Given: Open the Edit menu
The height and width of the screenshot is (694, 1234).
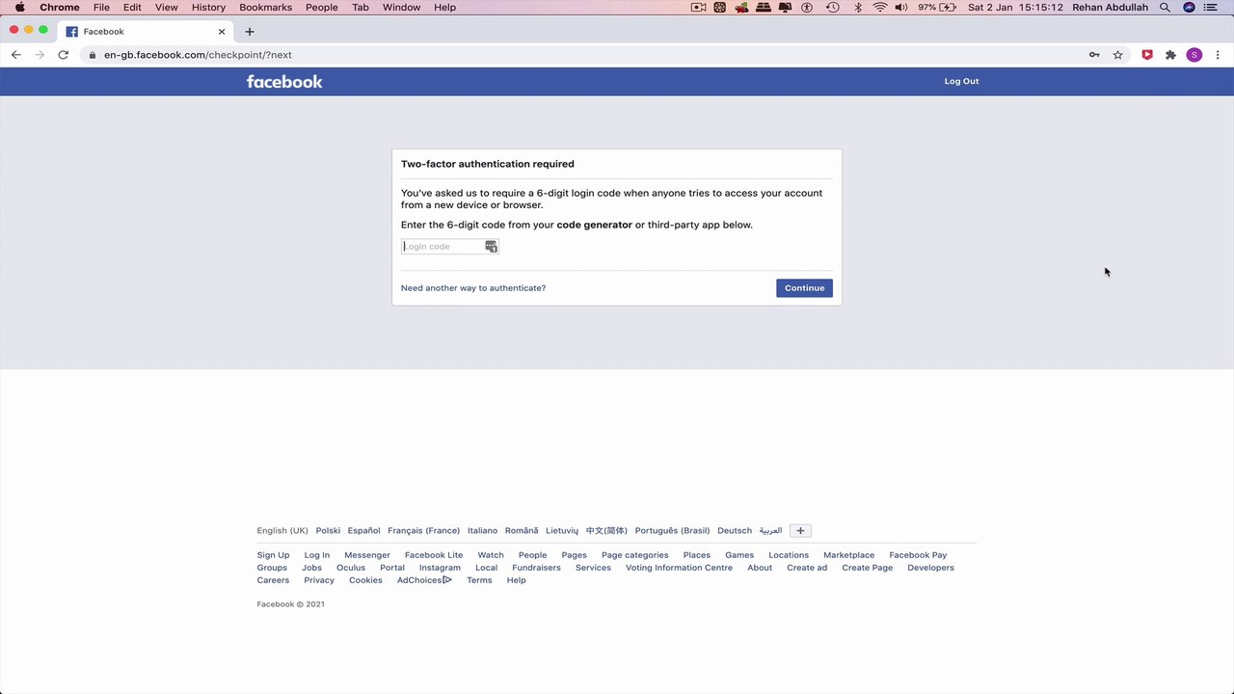Looking at the screenshot, I should [x=132, y=7].
